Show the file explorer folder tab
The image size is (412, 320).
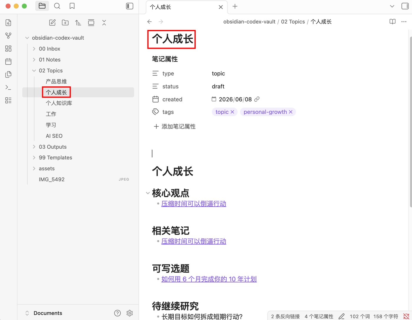point(42,6)
